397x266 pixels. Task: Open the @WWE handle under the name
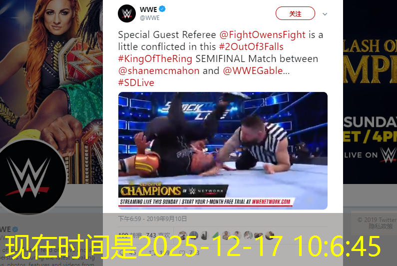point(150,18)
